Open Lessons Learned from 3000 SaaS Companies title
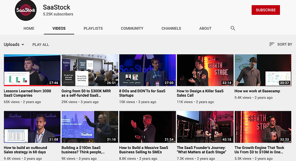Screen dimensions: 296x161 [x=27, y=93]
